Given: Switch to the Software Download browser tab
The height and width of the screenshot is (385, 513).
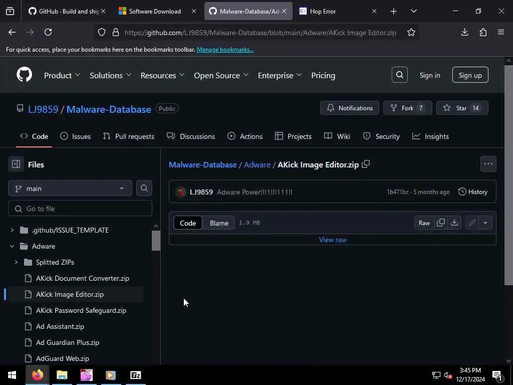Looking at the screenshot, I should (x=157, y=12).
